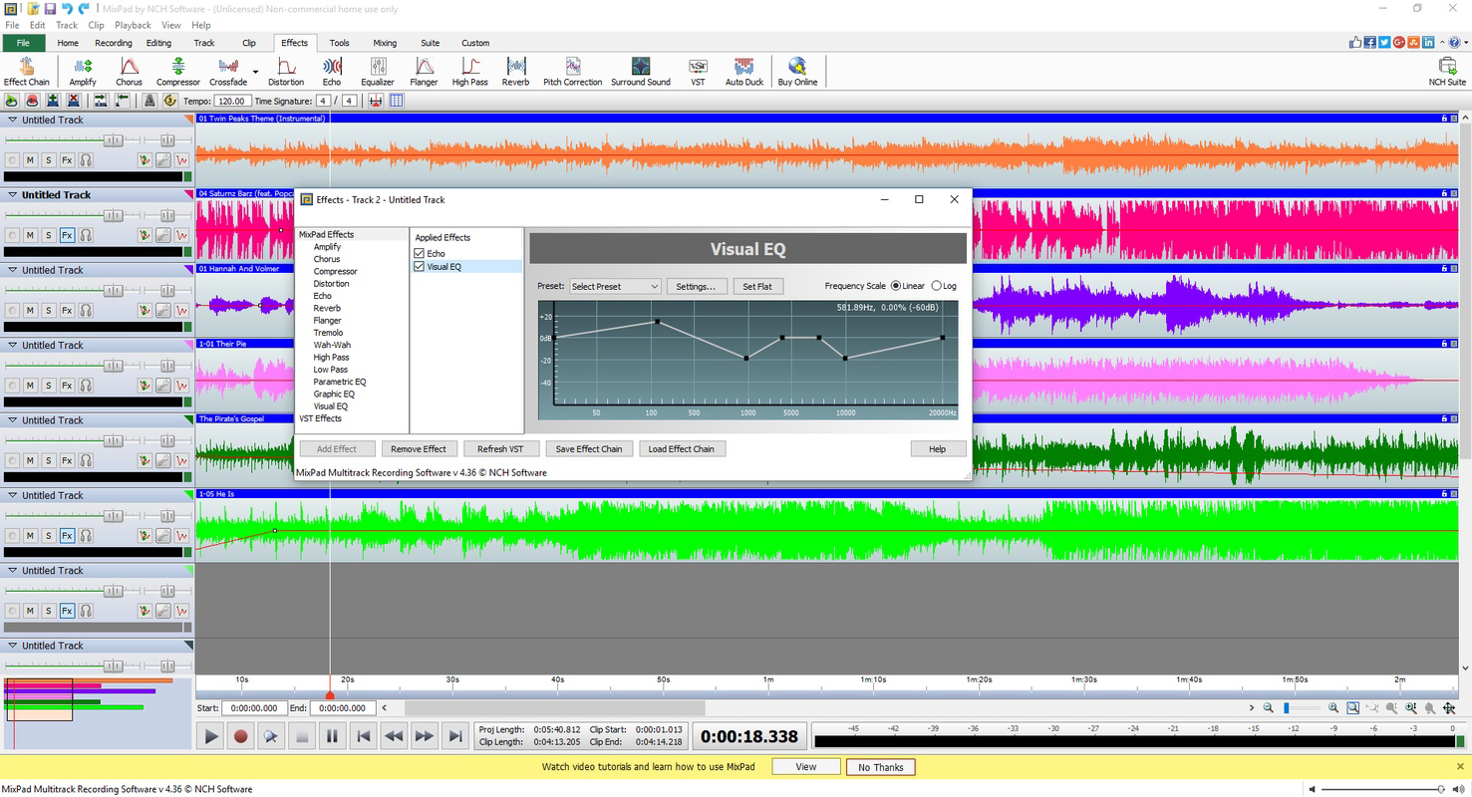
Task: Collapse the first Untitled Track header
Action: click(x=13, y=120)
